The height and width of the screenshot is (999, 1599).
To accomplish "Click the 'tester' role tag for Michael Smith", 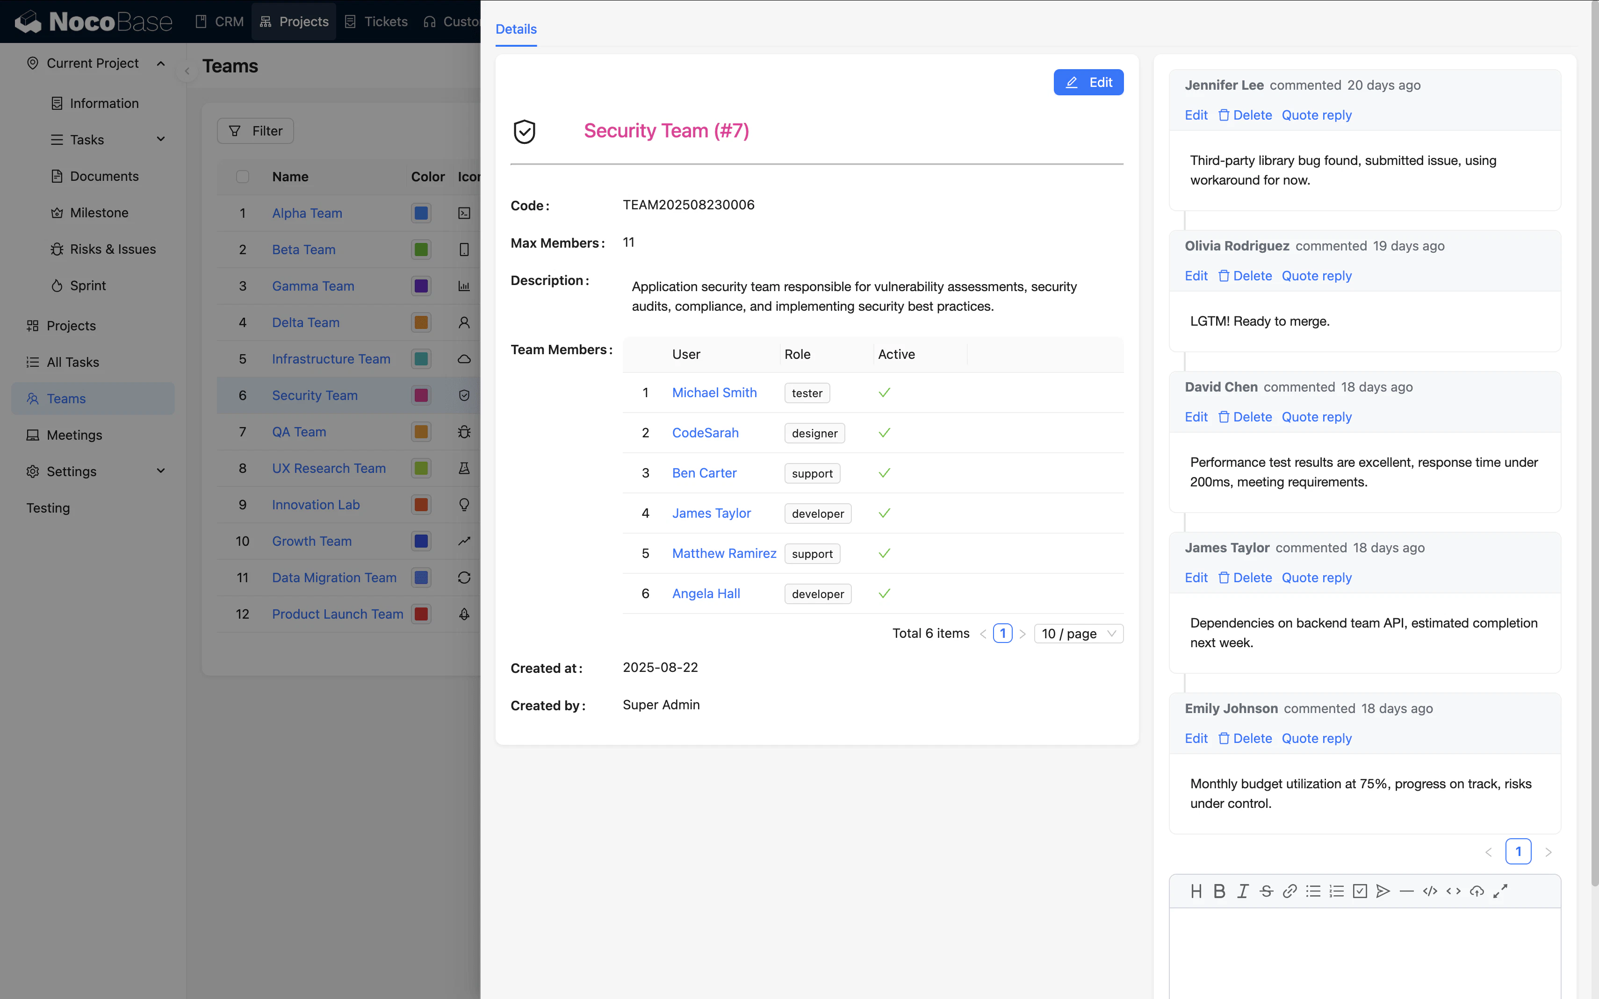I will pos(807,393).
